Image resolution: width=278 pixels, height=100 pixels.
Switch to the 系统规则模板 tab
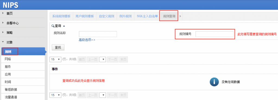(61, 16)
